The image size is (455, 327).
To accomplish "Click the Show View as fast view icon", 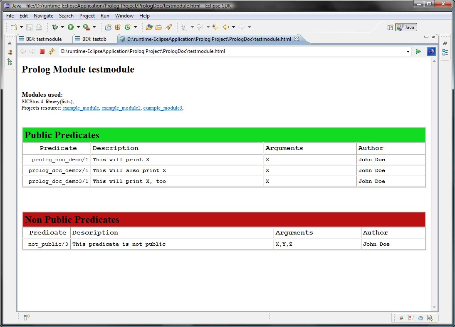I will coord(27,318).
